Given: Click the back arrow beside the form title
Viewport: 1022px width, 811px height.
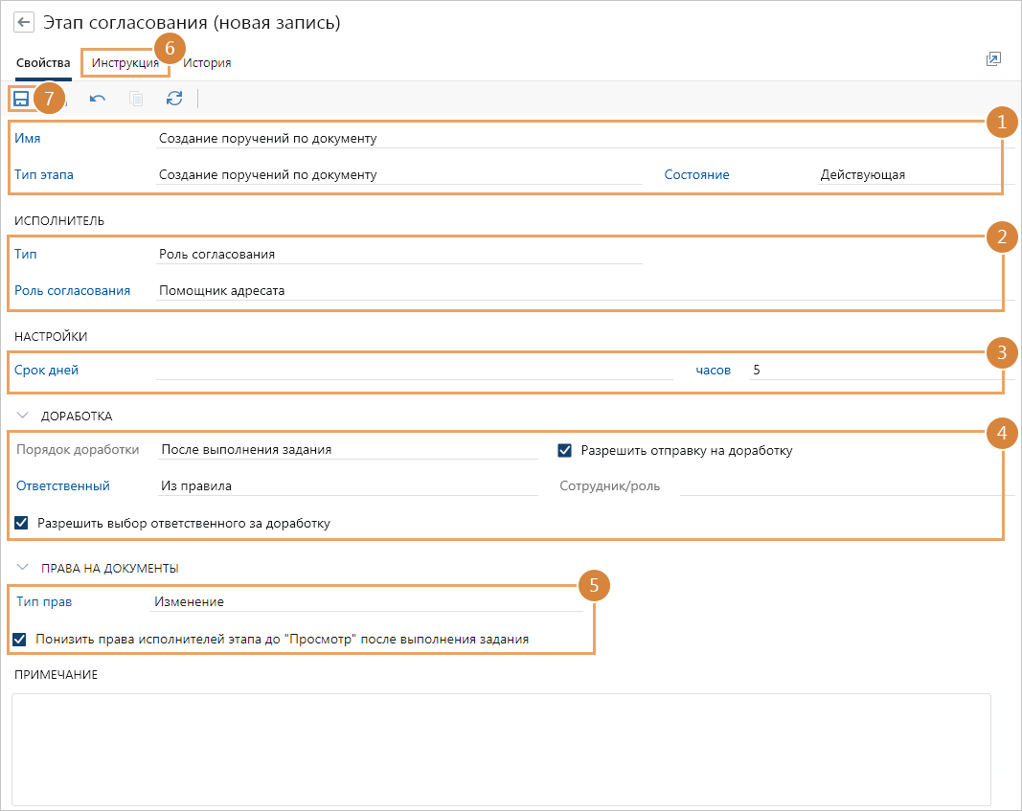Looking at the screenshot, I should pos(24,22).
